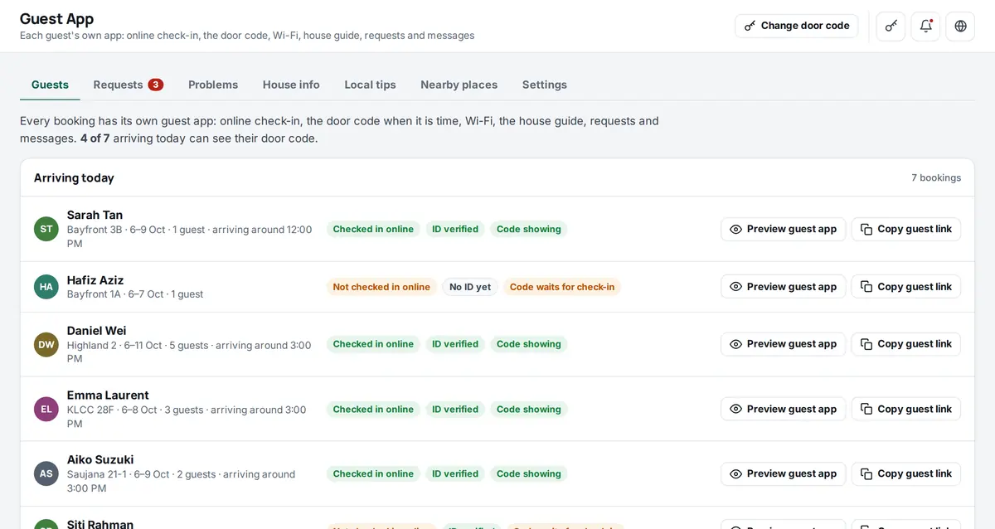Select the guest name "Daniel Wei"
The width and height of the screenshot is (995, 529).
[x=97, y=330]
